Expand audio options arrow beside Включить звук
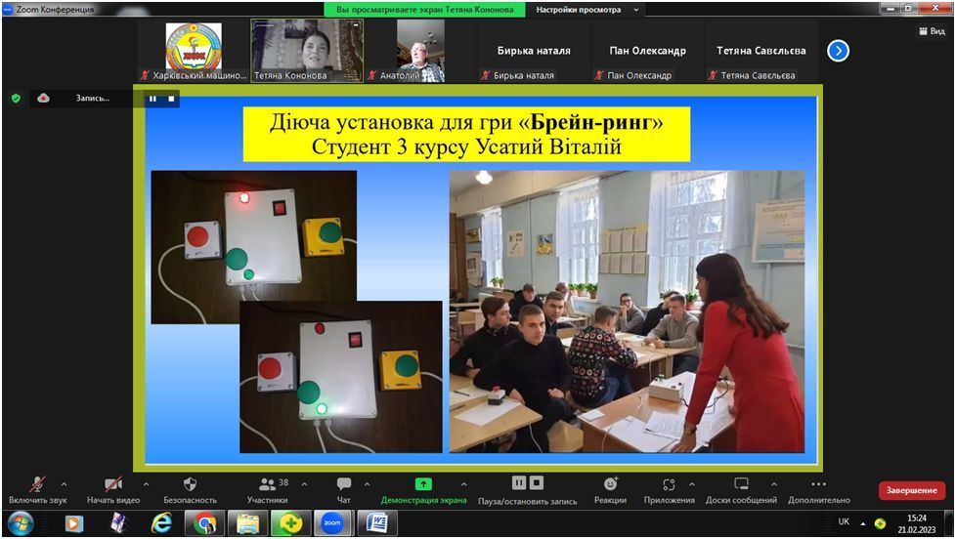This screenshot has height=539, width=956. point(64,484)
